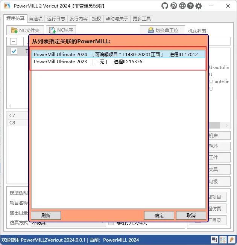Switch to the 发行内容 tab
The image size is (237, 245).
coord(78,19)
